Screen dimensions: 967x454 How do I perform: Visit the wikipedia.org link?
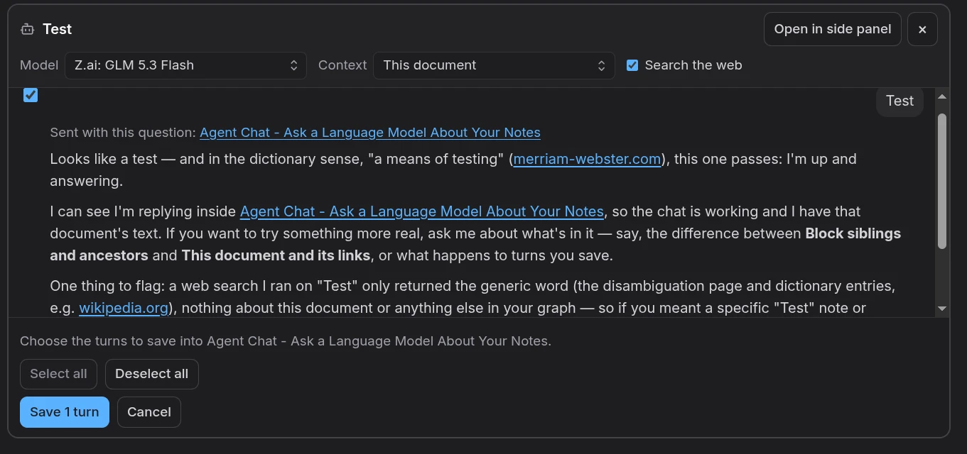[124, 308]
